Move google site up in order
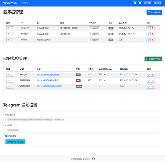The image size is (165, 162). [x=8, y=75]
